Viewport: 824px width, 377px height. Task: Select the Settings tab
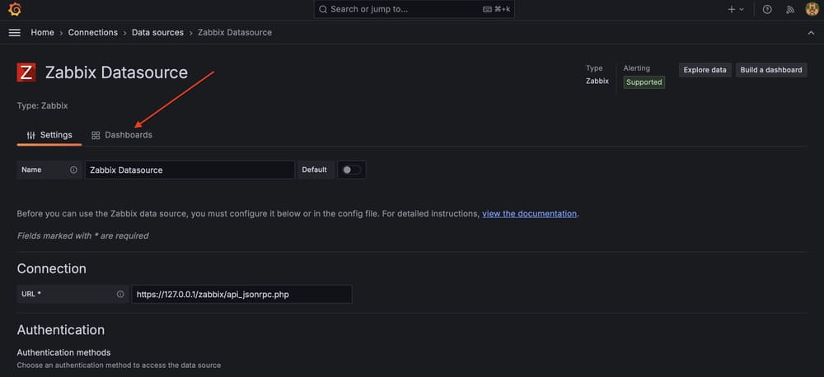(49, 135)
